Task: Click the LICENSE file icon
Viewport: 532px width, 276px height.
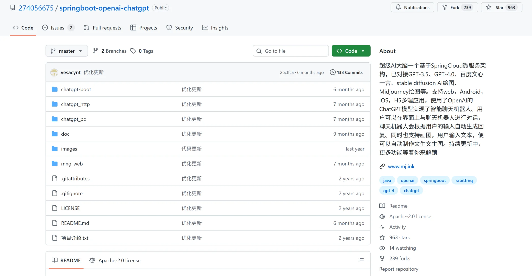Action: 54,208
